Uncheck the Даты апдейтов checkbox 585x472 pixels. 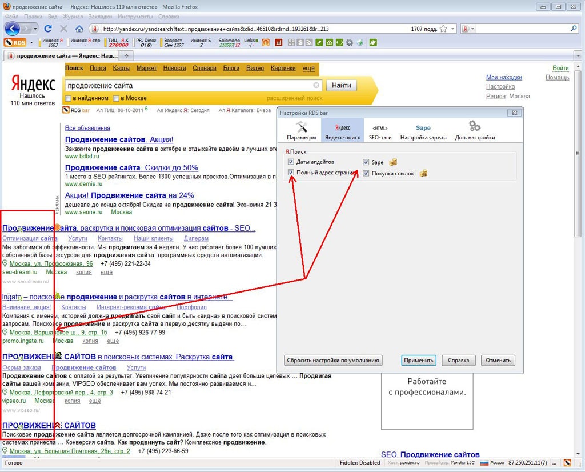pyautogui.click(x=291, y=162)
